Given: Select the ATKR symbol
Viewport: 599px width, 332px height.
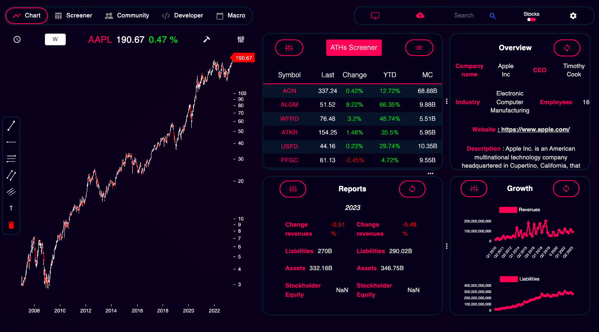Looking at the screenshot, I should pos(290,132).
